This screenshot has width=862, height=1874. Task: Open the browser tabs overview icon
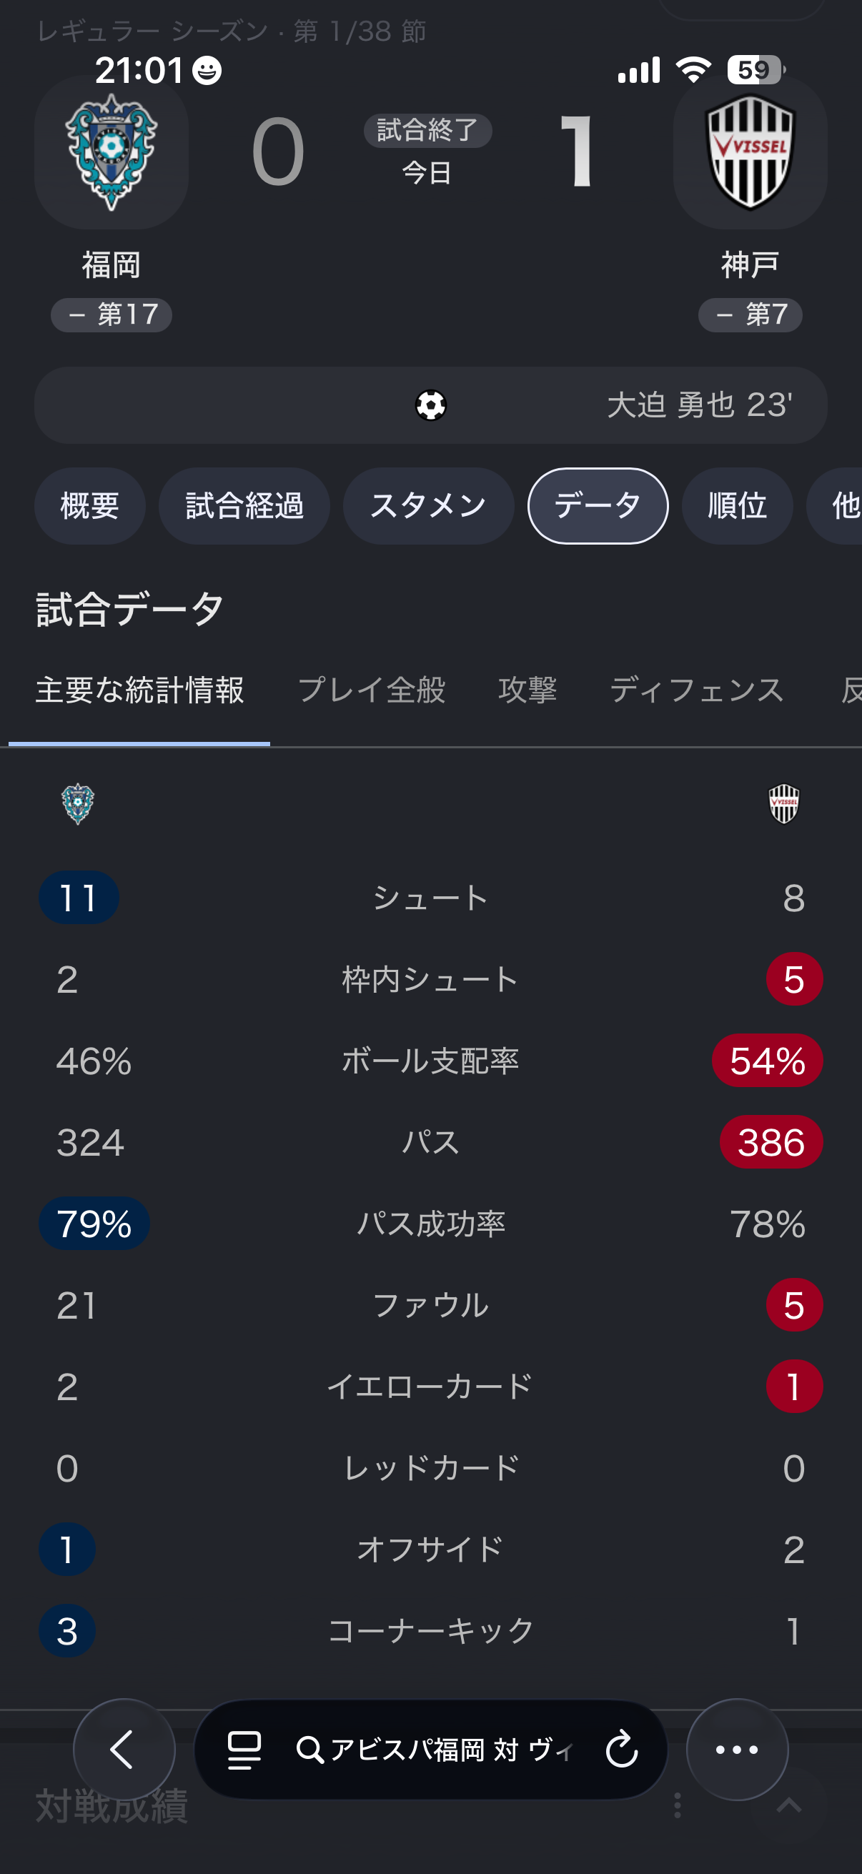(x=244, y=1750)
